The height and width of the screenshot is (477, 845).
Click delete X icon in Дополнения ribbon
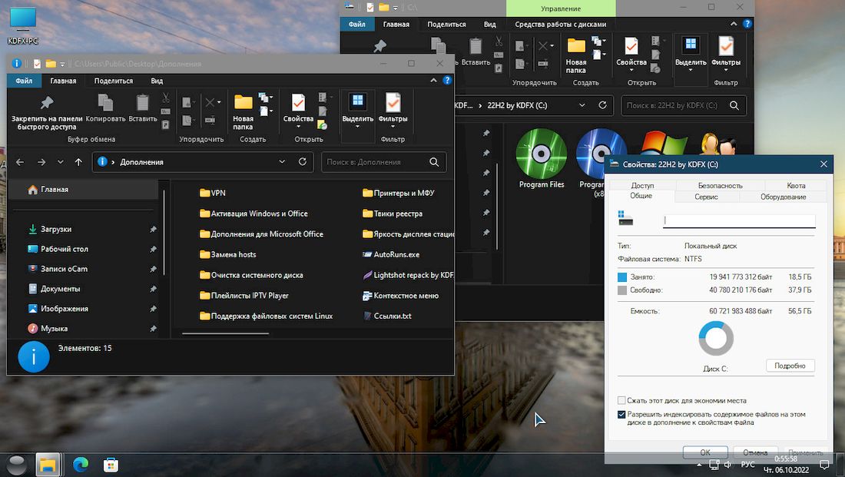210,102
